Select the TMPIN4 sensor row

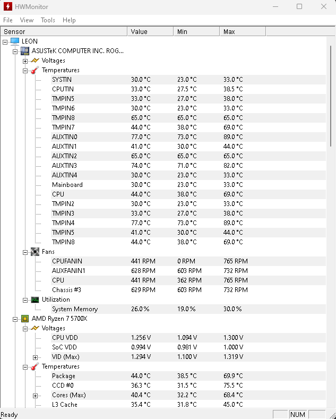coord(188,223)
